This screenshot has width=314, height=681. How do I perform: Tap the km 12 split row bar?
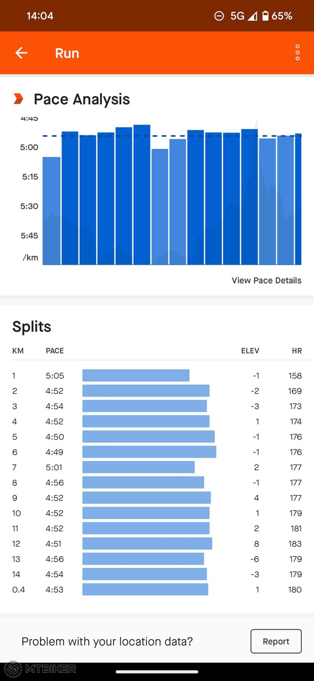pyautogui.click(x=147, y=544)
